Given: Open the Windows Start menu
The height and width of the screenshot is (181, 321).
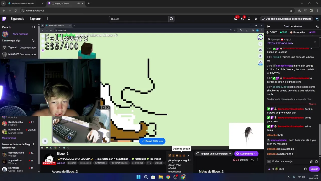Looking at the screenshot, I should point(138,177).
